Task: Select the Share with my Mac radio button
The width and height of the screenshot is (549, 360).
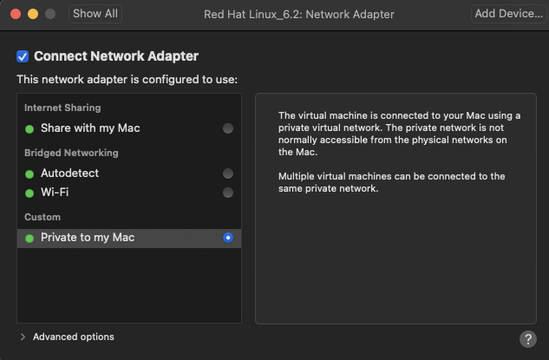Action: pos(228,128)
